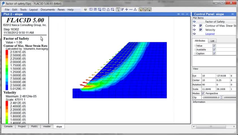Screen dimensions: 238x135
Task: Select Factor of Safety plot item
Action: [x=215, y=22]
